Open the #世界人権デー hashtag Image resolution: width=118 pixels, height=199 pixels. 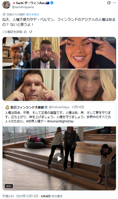(x=36, y=121)
